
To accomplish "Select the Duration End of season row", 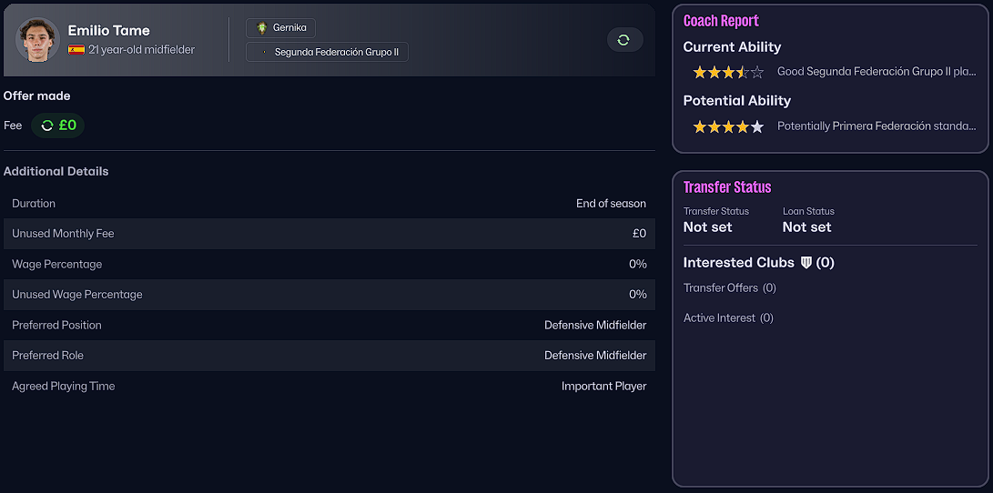I will tap(329, 204).
